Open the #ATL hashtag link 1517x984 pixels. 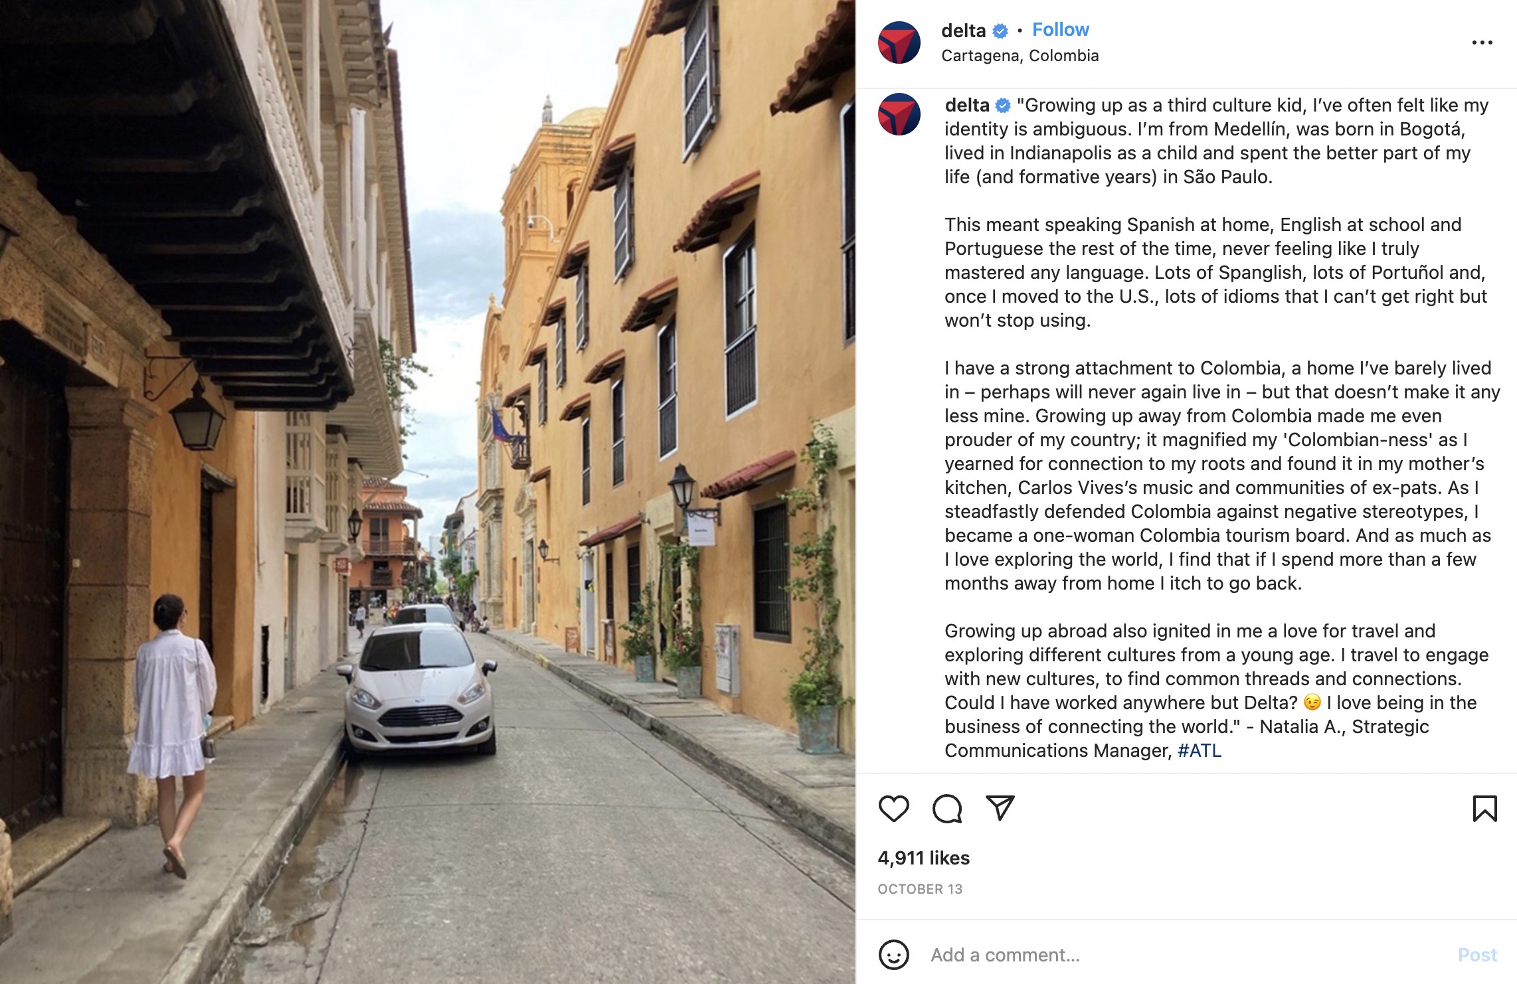coord(1200,750)
